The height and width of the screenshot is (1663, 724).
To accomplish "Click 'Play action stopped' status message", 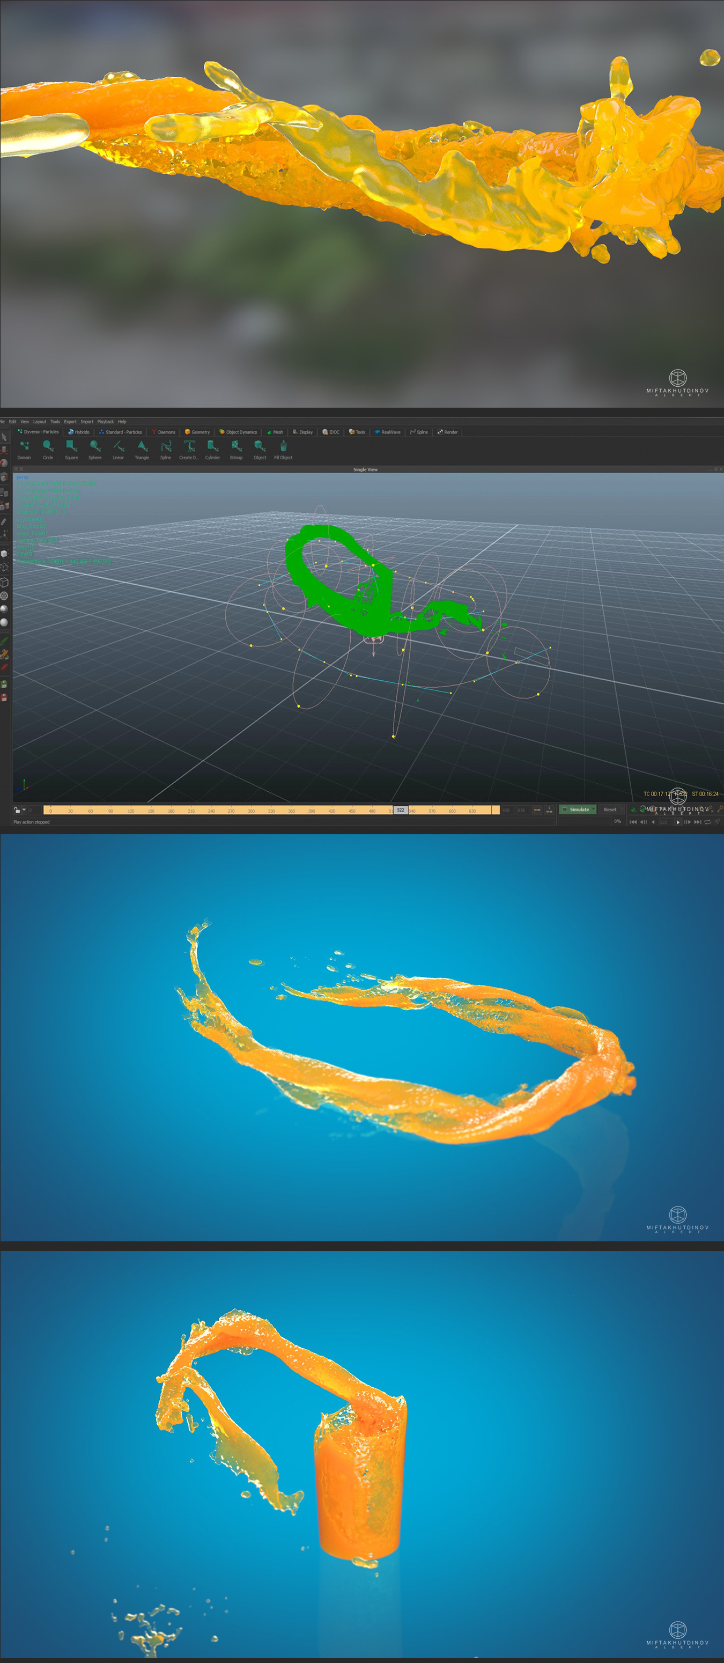I will pyautogui.click(x=32, y=822).
